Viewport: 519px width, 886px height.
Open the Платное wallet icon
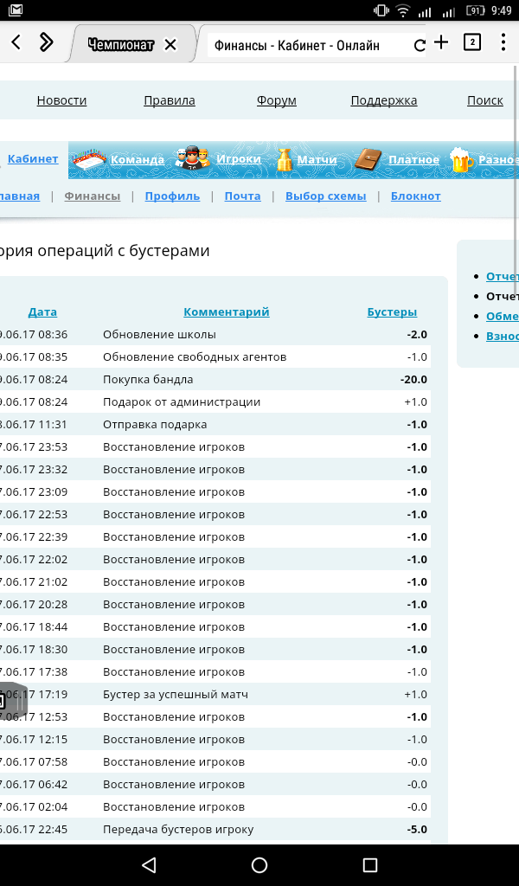368,159
